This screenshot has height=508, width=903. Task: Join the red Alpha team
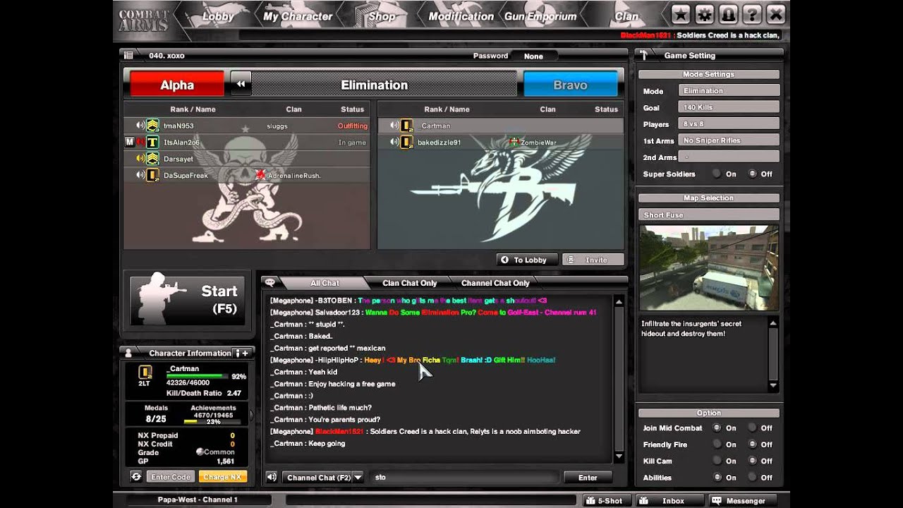177,85
